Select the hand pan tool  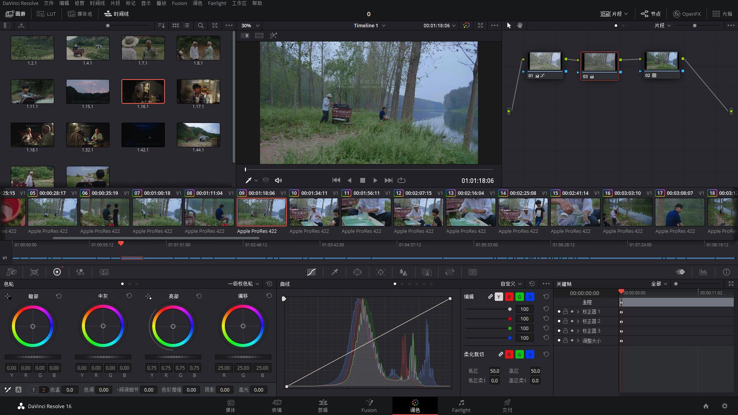point(520,25)
